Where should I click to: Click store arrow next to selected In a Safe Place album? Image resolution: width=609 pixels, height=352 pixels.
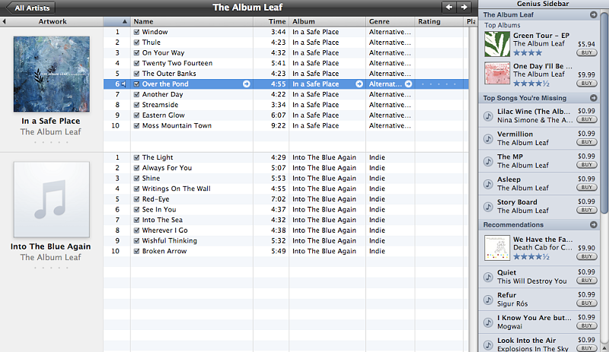click(359, 84)
